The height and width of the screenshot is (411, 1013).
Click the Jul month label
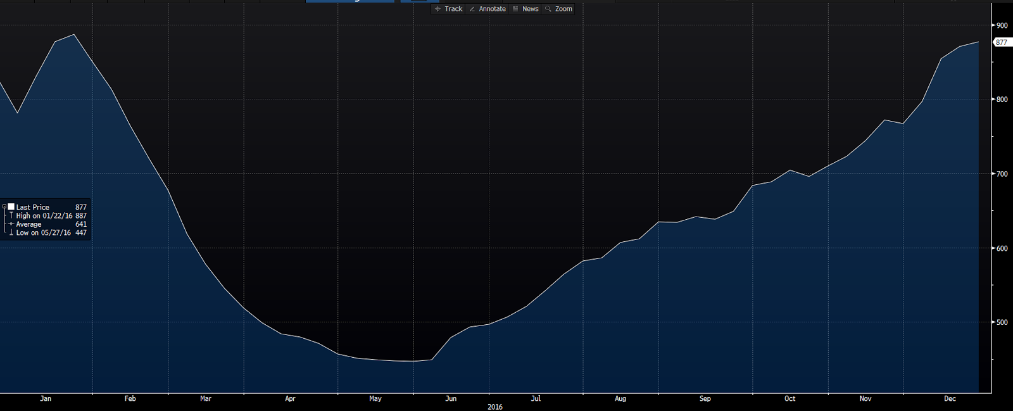point(536,398)
